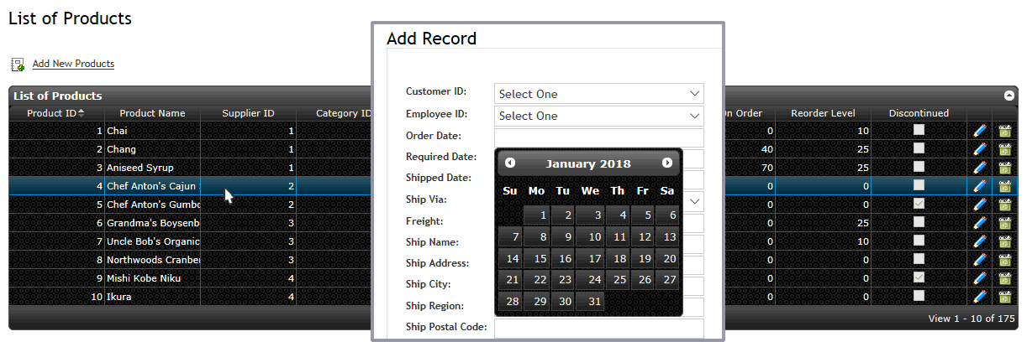Uncheck Discontinued for Chef Anton's Gumbo
The height and width of the screenshot is (342, 1027).
pos(919,204)
